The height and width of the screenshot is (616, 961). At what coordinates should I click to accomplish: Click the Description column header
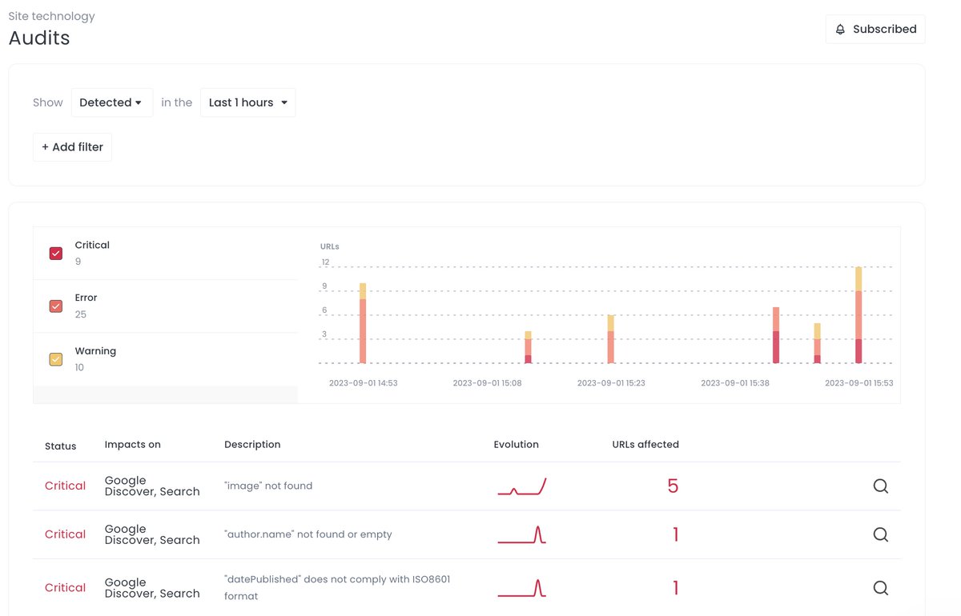[x=252, y=445]
